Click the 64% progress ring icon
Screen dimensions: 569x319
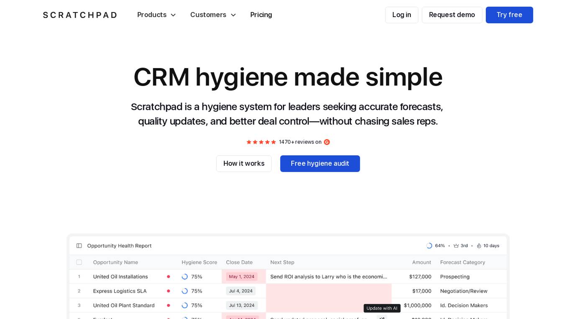[429, 246]
